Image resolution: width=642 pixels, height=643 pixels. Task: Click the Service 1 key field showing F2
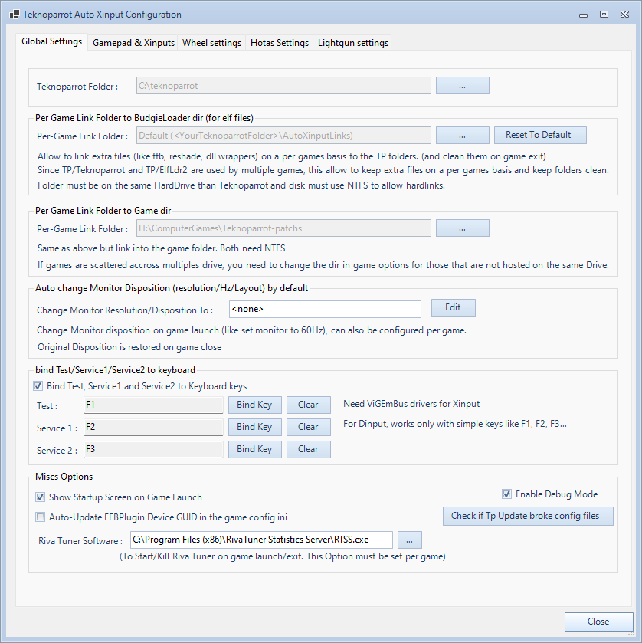(x=153, y=427)
